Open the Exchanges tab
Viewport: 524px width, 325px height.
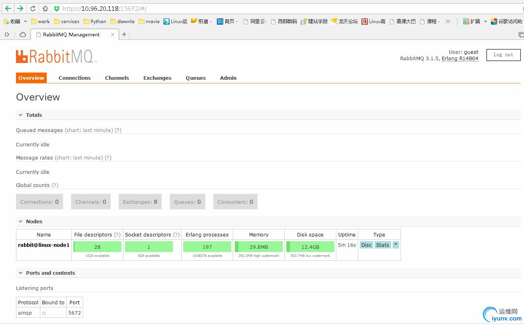pyautogui.click(x=157, y=78)
